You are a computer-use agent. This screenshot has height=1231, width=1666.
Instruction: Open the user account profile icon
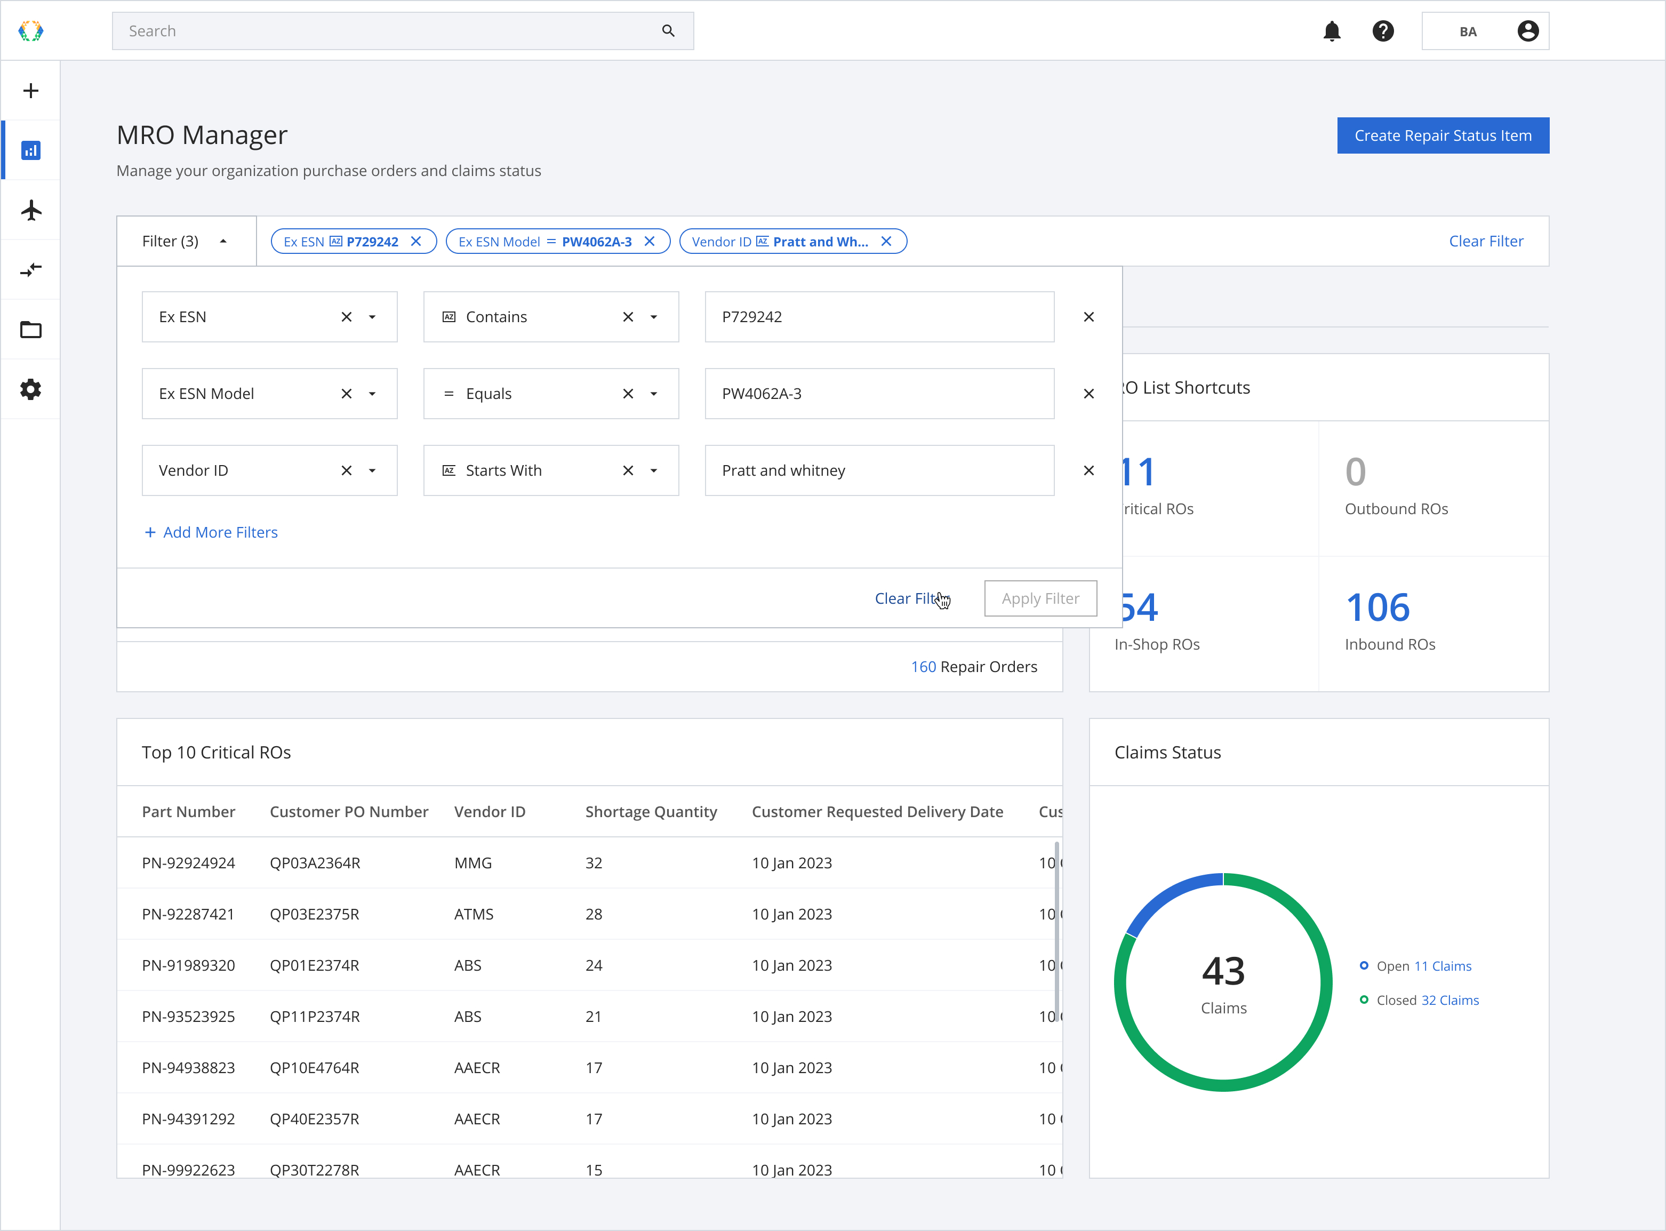[1528, 31]
